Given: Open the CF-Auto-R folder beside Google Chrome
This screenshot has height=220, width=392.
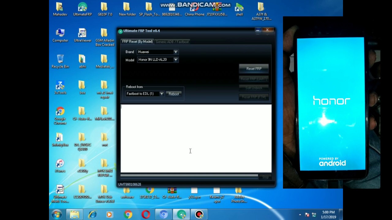Looking at the screenshot, I should pyautogui.click(x=82, y=114).
